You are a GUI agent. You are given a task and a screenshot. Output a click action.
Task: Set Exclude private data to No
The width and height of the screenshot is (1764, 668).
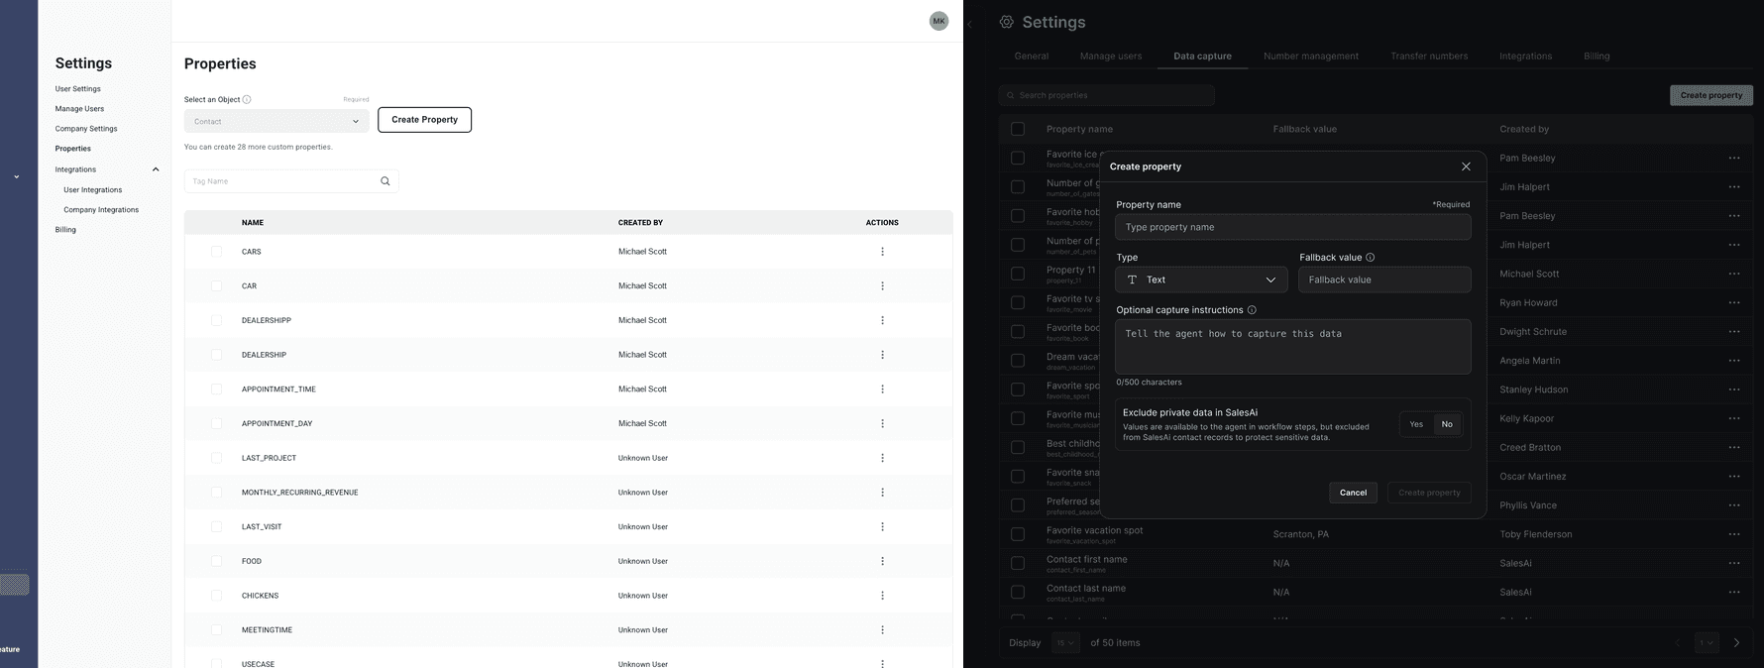point(1447,424)
